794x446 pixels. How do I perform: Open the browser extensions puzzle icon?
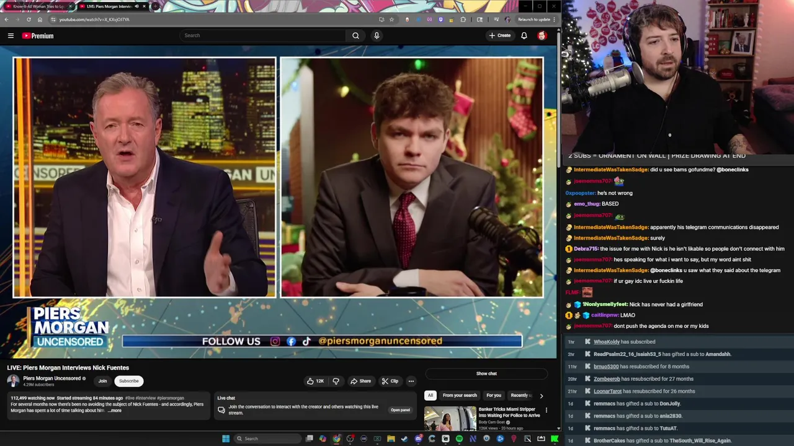coord(463,19)
